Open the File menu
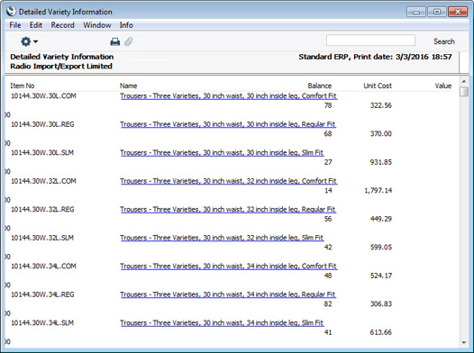 pos(15,25)
